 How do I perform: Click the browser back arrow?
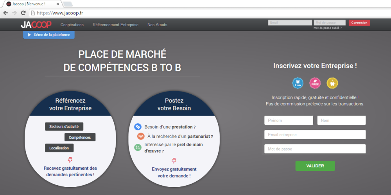[x=5, y=13]
